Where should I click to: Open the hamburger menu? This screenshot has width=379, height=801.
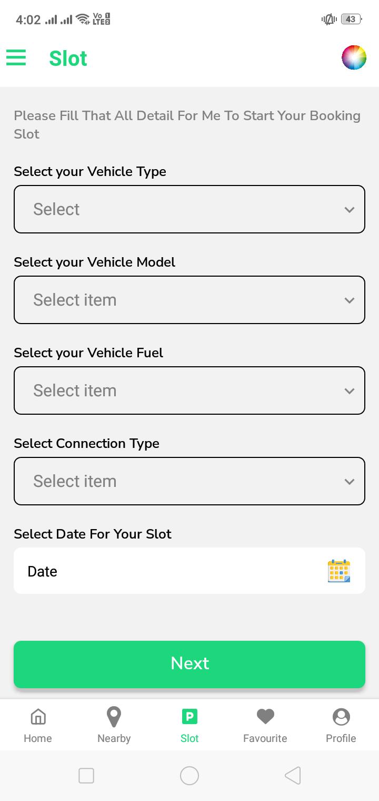point(16,57)
